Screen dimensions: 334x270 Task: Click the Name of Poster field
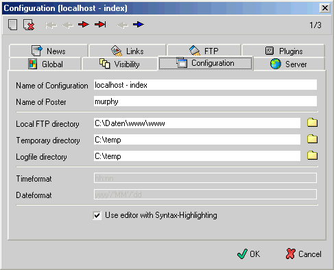[x=205, y=101]
